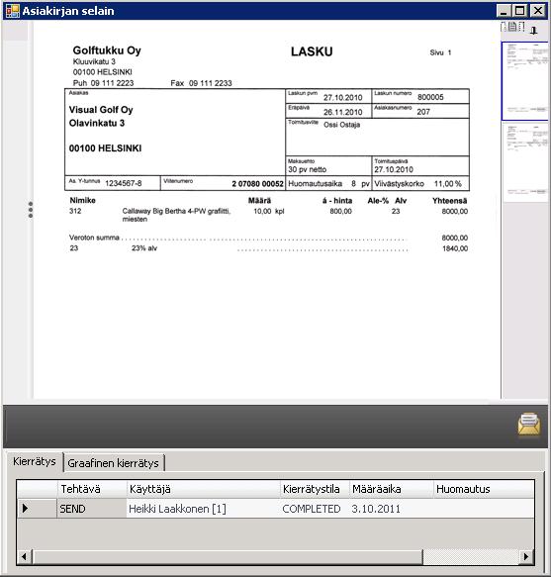551x577 pixels.
Task: Click the left scroll arrow of the grid
Action: [x=25, y=557]
